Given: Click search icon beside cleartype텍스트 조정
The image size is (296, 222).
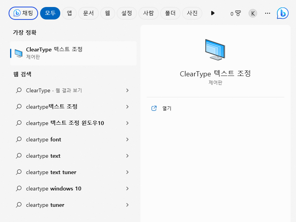Looking at the screenshot, I should coord(19,107).
